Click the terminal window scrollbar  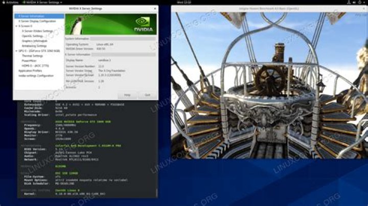click(157, 192)
